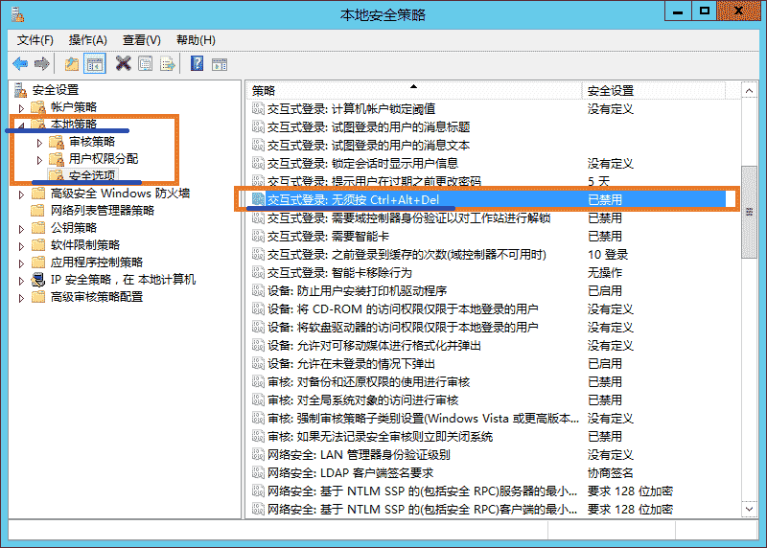Open the 操作(A) menu
Viewport: 767px width, 548px height.
point(88,40)
